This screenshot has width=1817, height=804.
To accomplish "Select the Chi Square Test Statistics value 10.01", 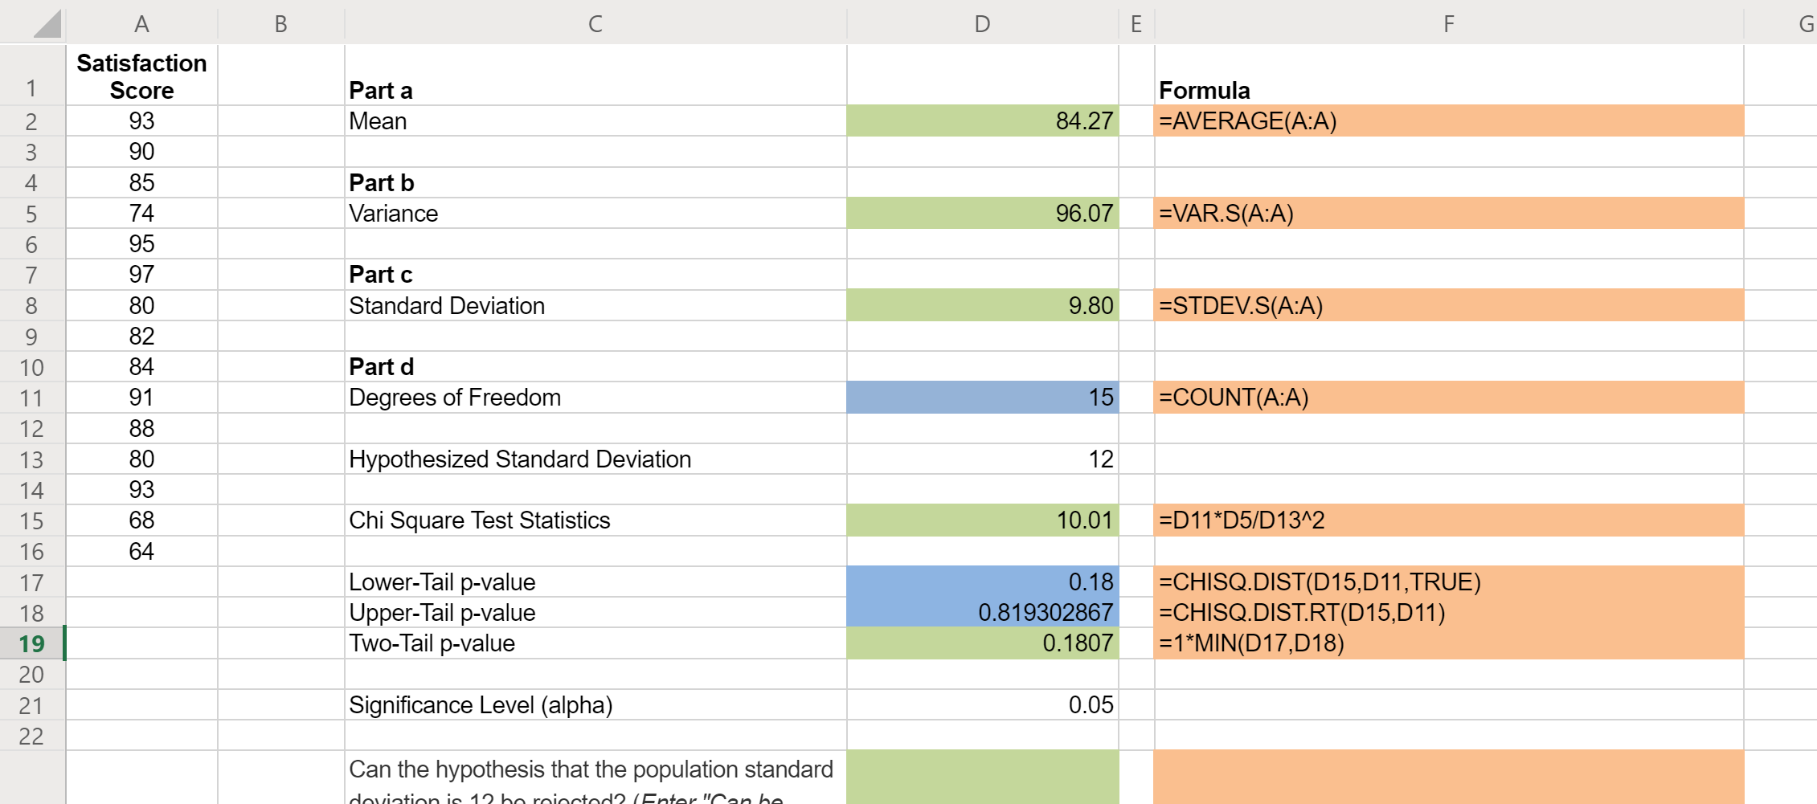I will tap(981, 520).
